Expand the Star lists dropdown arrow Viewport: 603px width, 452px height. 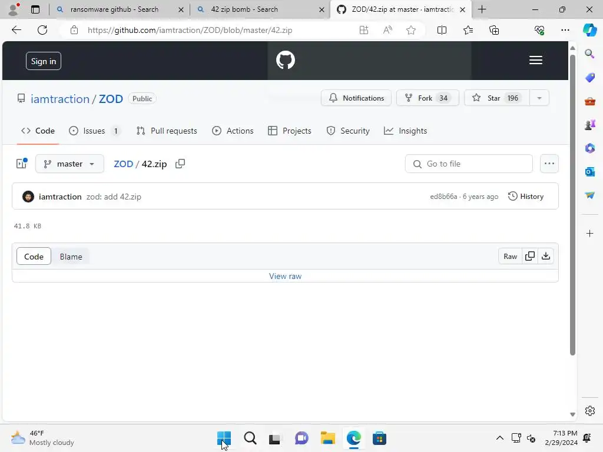click(539, 98)
